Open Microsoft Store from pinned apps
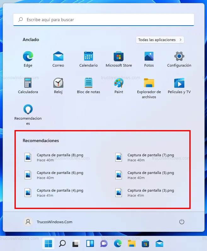Image resolution: width=207 pixels, height=251 pixels. pyautogui.click(x=119, y=57)
